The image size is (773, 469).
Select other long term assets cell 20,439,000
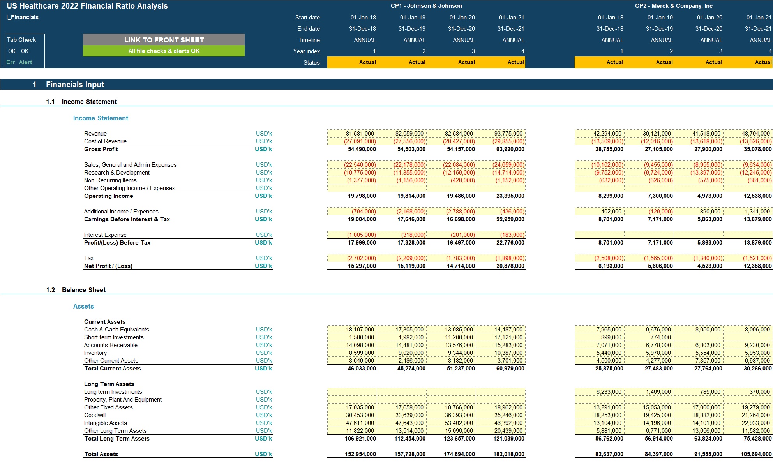pos(501,431)
